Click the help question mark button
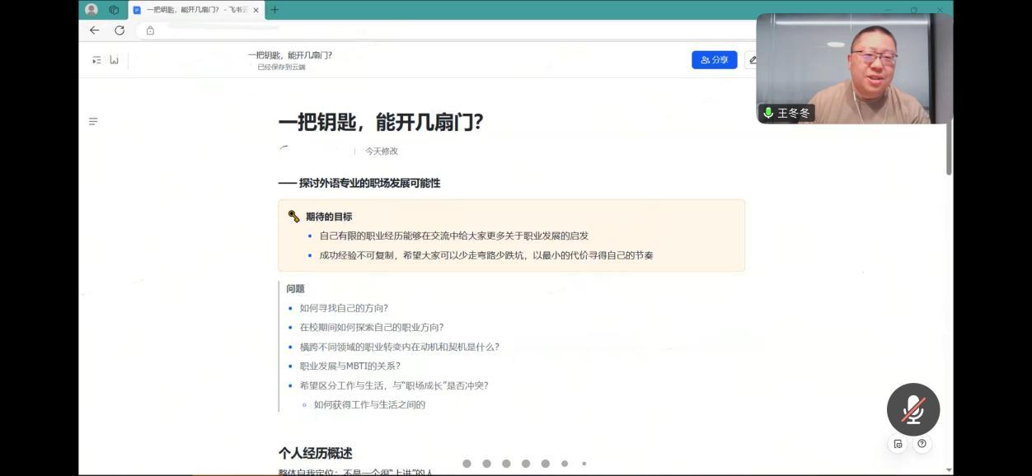Image resolution: width=1032 pixels, height=476 pixels. point(922,444)
